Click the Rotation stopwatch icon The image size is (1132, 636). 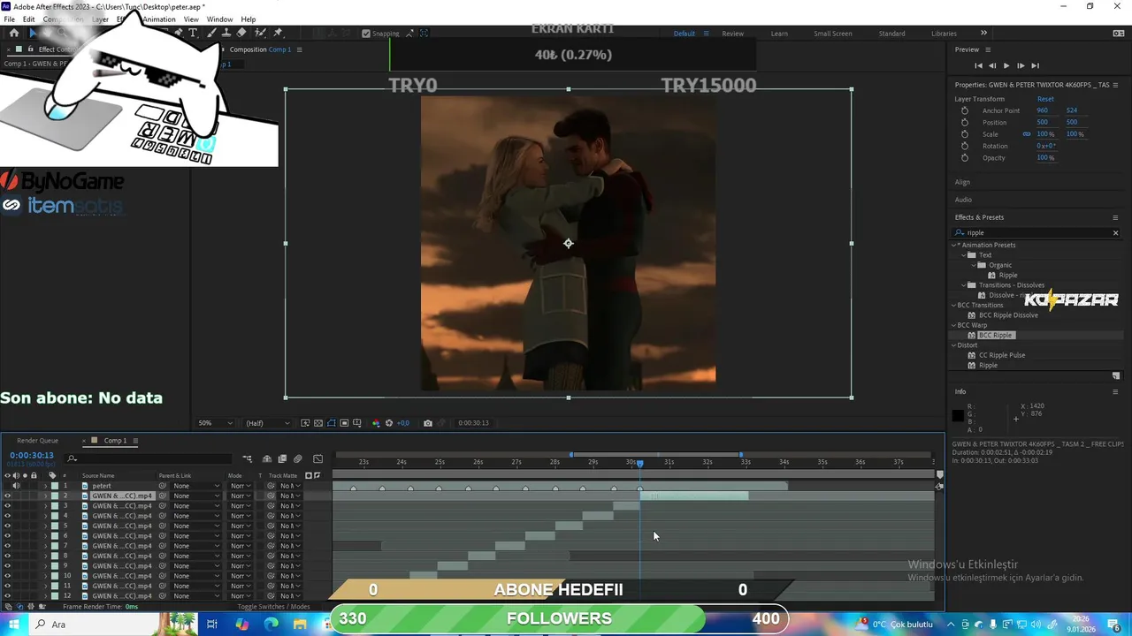coord(965,146)
